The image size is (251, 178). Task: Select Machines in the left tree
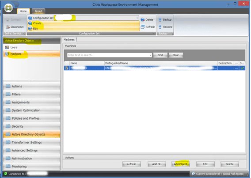[x=32, y=54]
